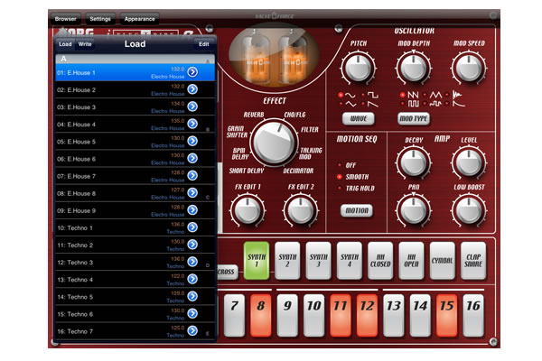
Task: Toggle step 9 in the sequencer
Action: pos(287,315)
